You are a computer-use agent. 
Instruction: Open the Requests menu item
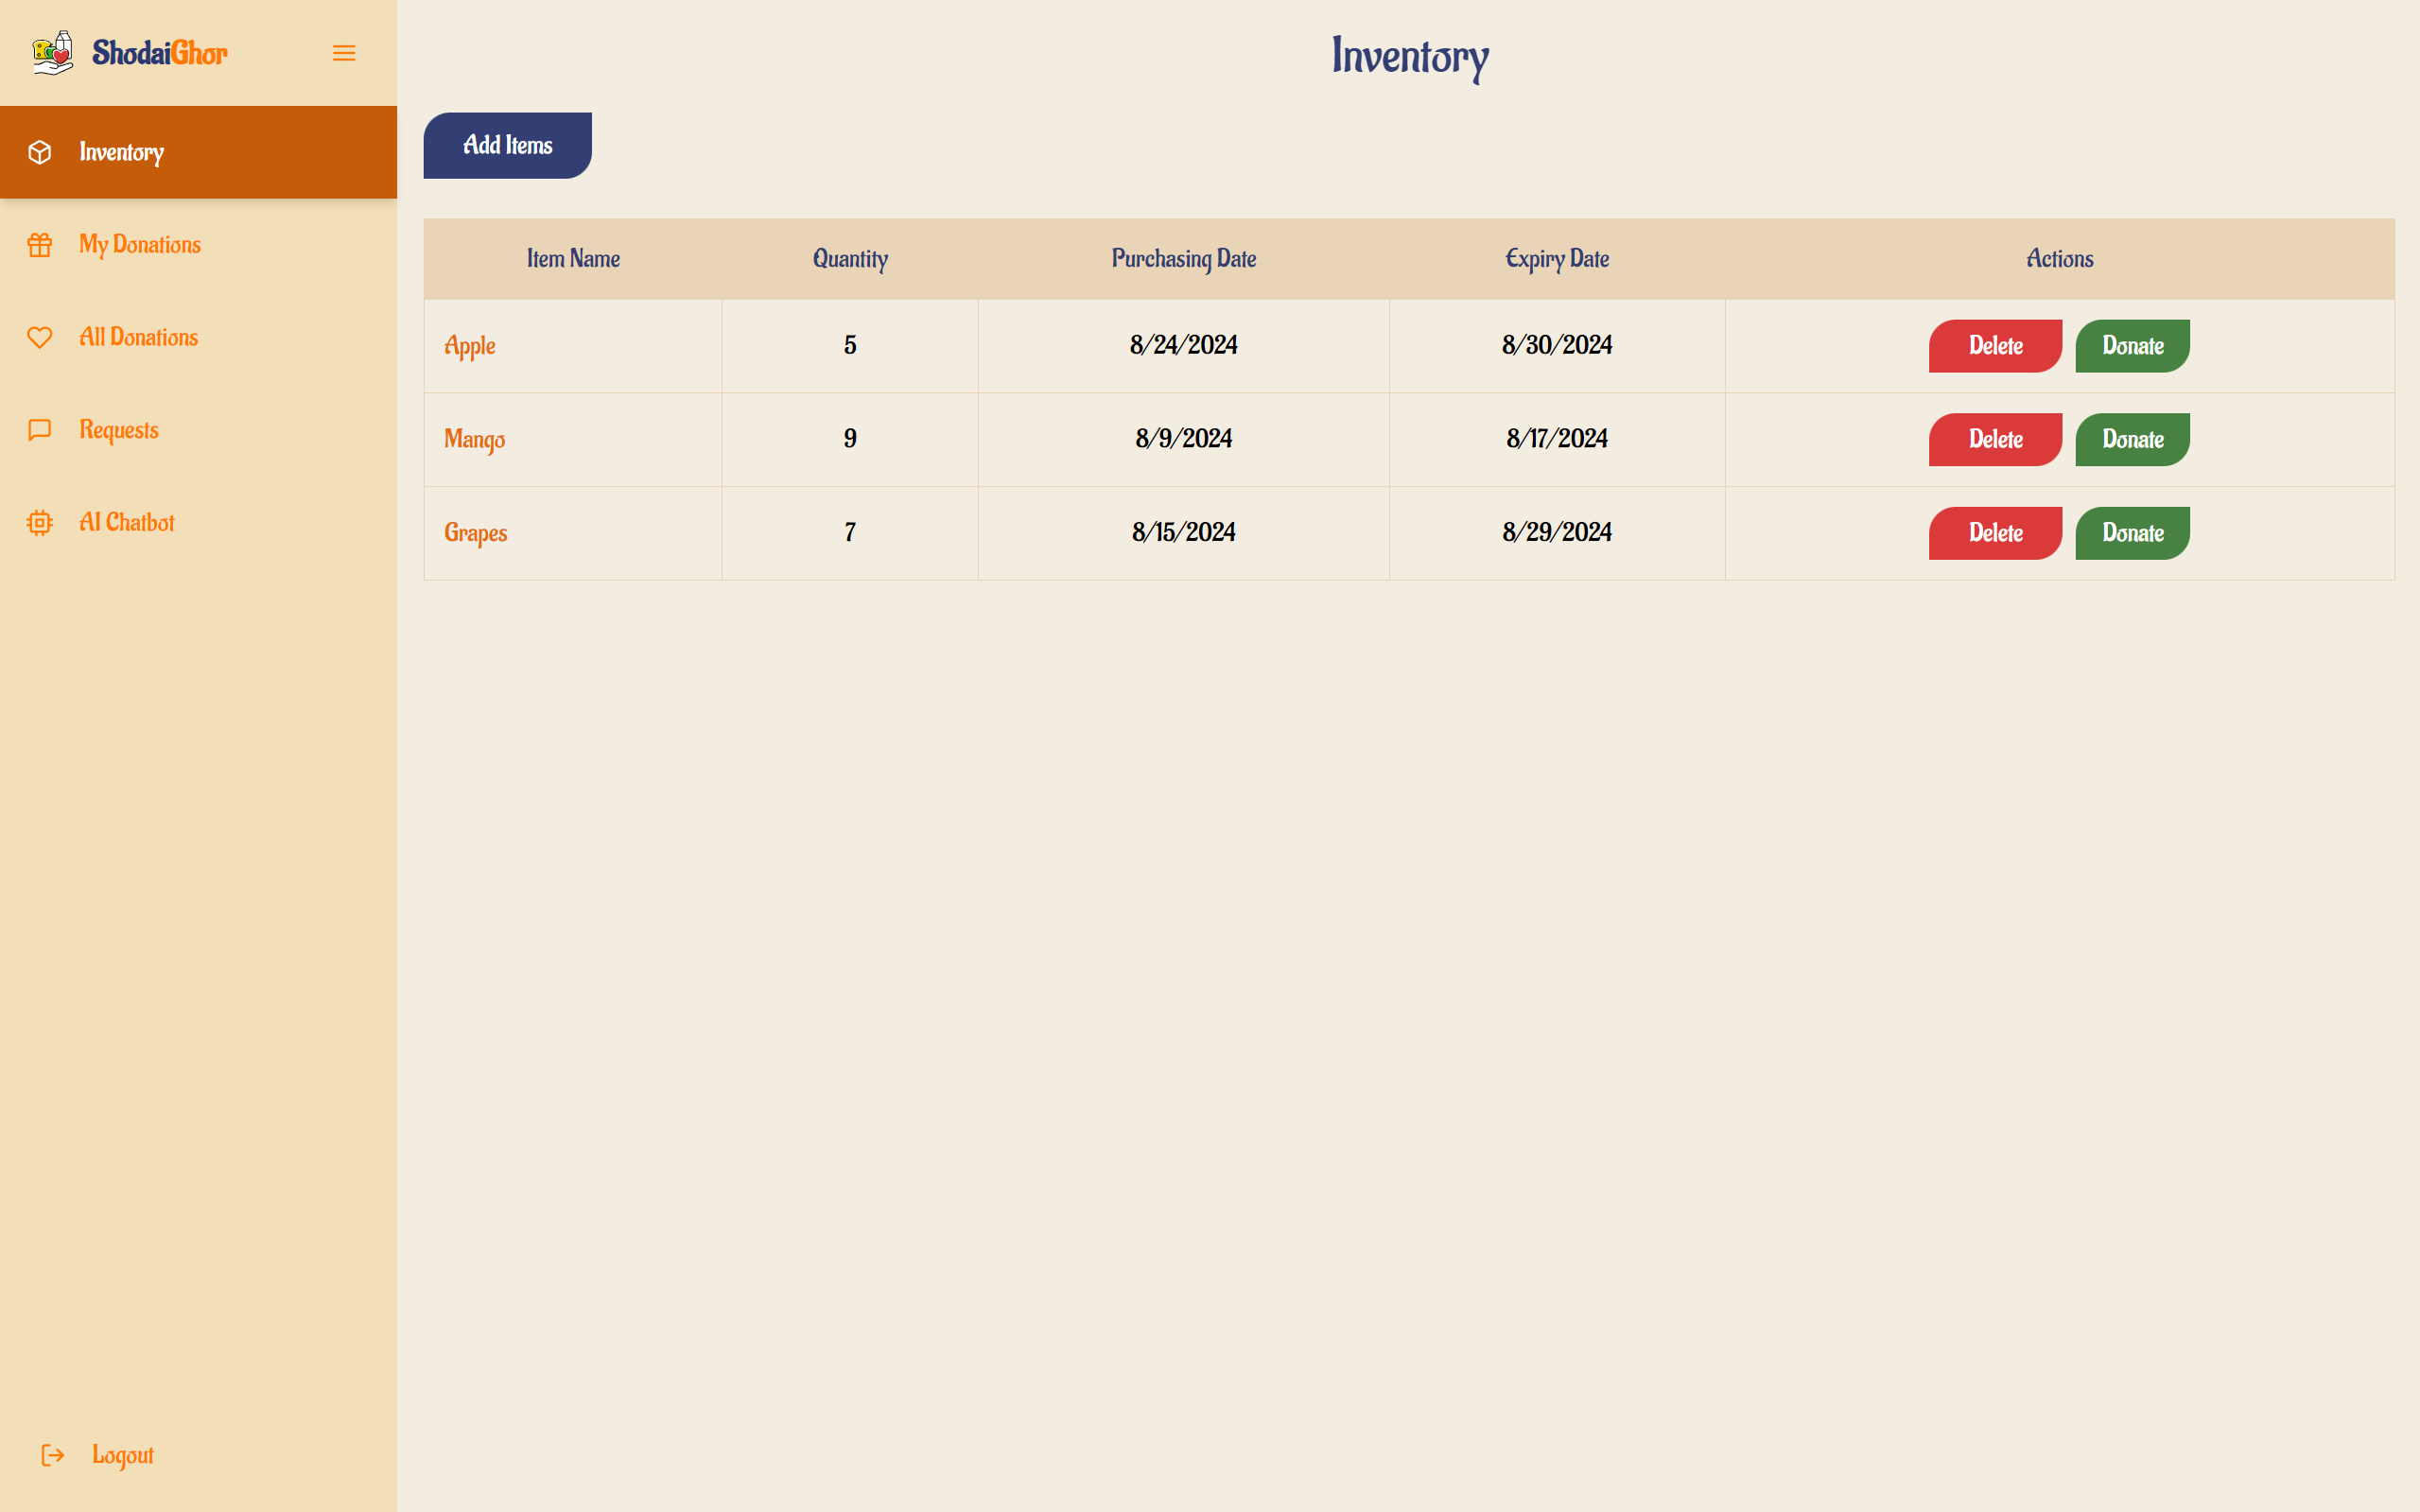tap(119, 430)
